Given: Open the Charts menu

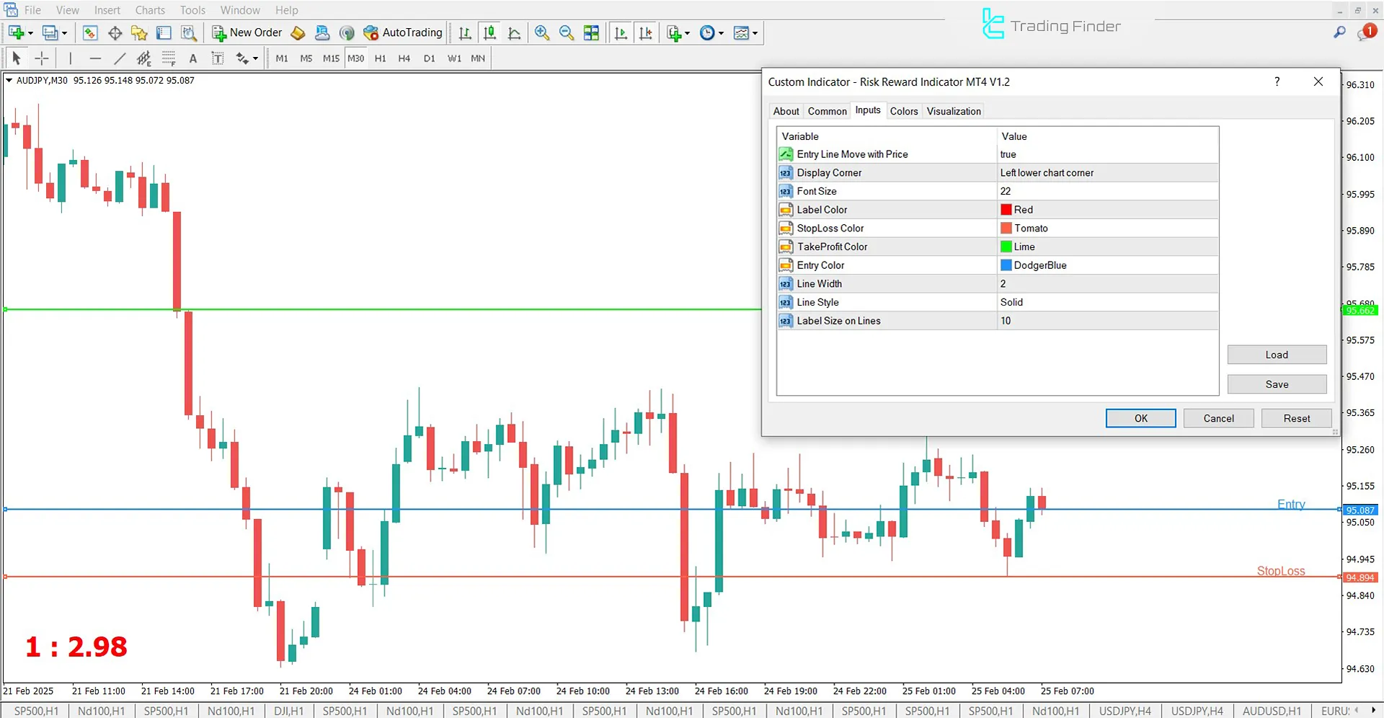Looking at the screenshot, I should click(150, 10).
